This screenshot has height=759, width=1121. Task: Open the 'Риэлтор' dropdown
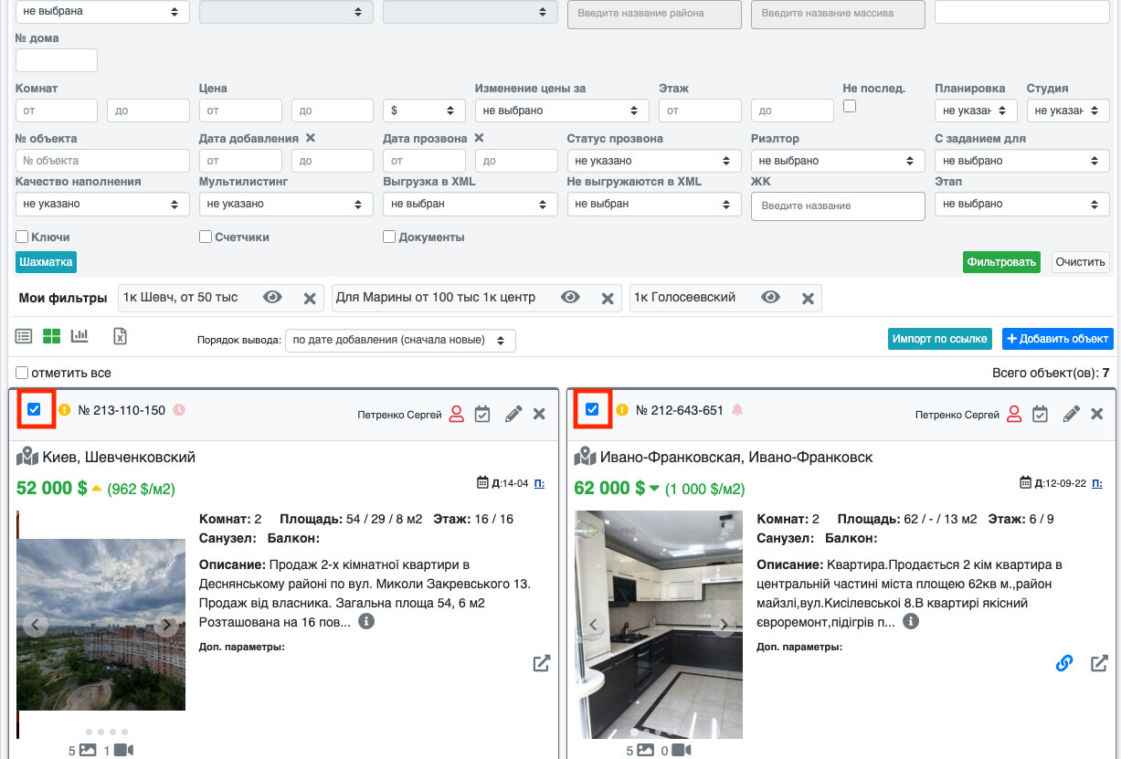tap(837, 161)
